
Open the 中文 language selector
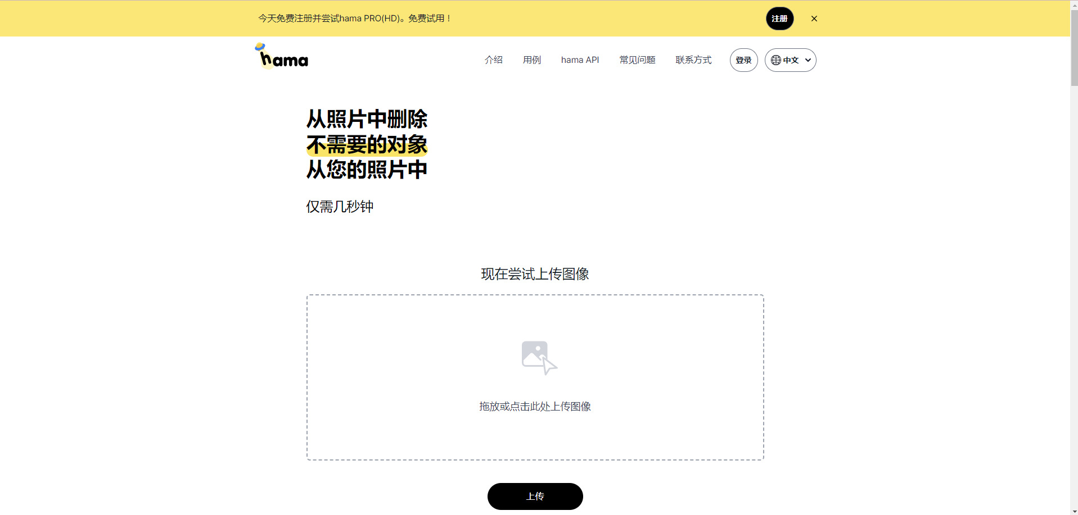pyautogui.click(x=790, y=60)
